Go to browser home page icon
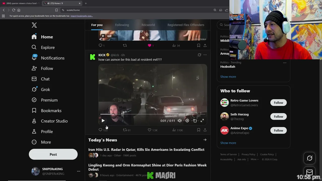 click(19, 10)
